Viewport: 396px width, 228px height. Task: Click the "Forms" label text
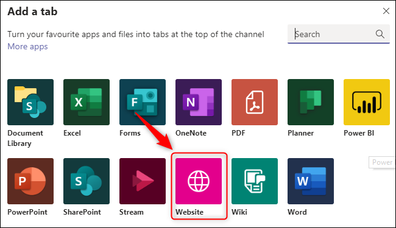[130, 133]
